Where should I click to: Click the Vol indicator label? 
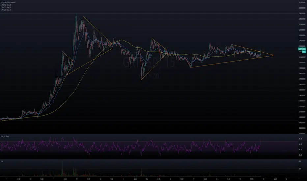(x=2, y=161)
